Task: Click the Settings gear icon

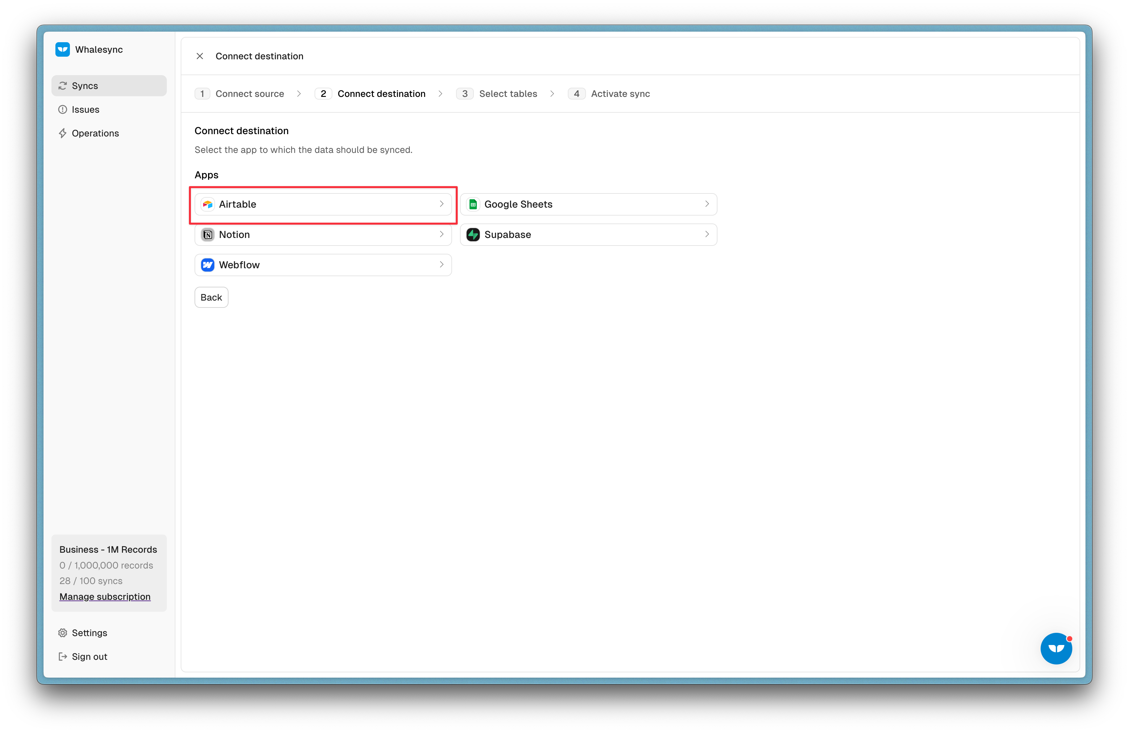Action: click(63, 633)
